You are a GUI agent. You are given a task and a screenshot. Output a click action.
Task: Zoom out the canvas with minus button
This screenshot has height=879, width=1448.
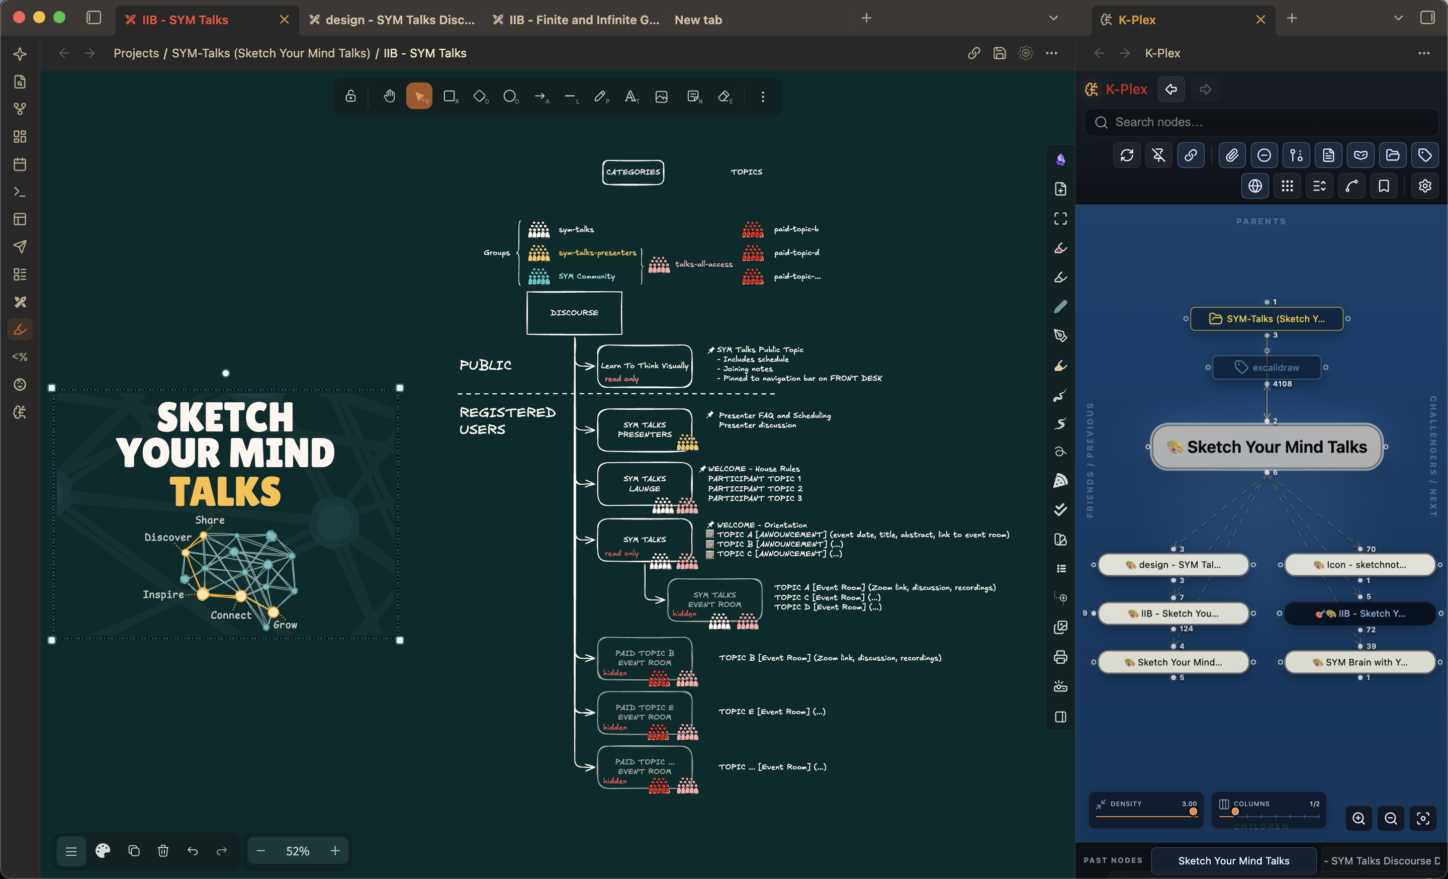click(261, 851)
